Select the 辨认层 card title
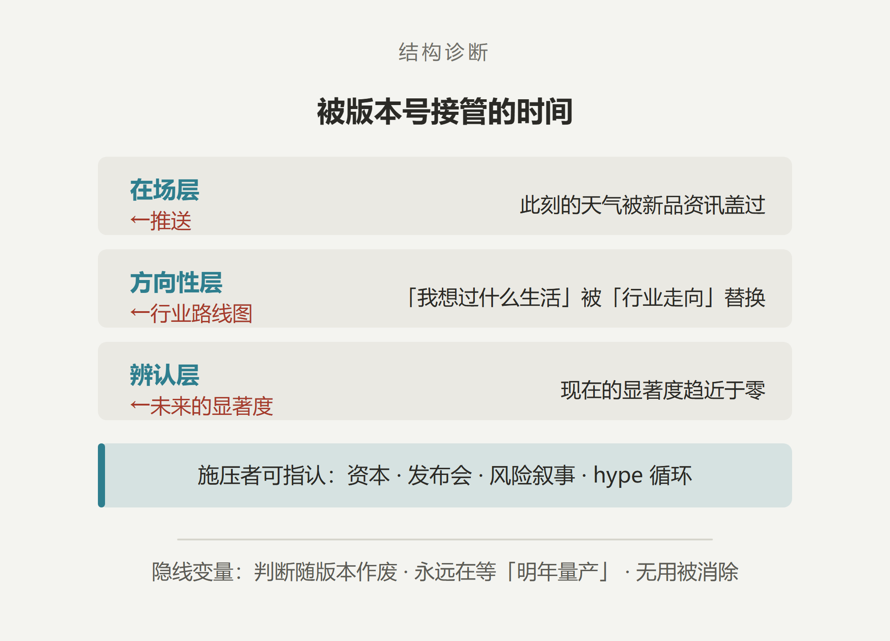 tap(165, 375)
